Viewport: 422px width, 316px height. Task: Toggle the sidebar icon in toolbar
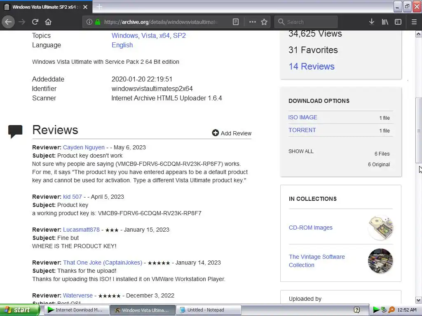click(398, 22)
